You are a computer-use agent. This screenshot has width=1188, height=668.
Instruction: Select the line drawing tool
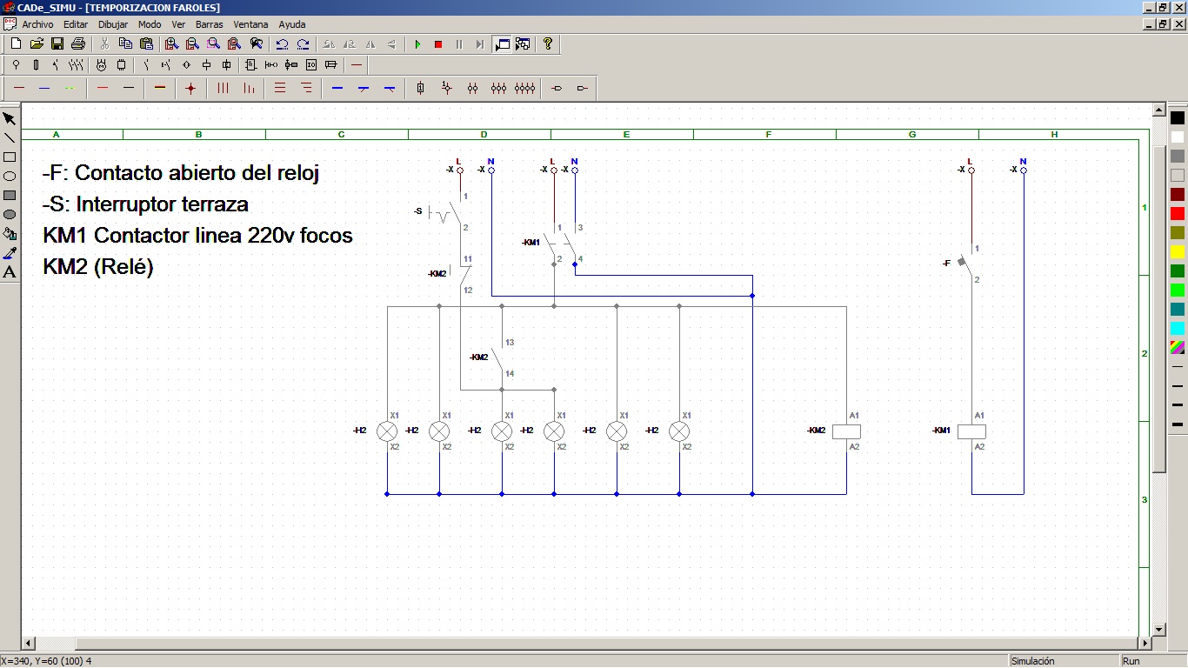(10, 138)
